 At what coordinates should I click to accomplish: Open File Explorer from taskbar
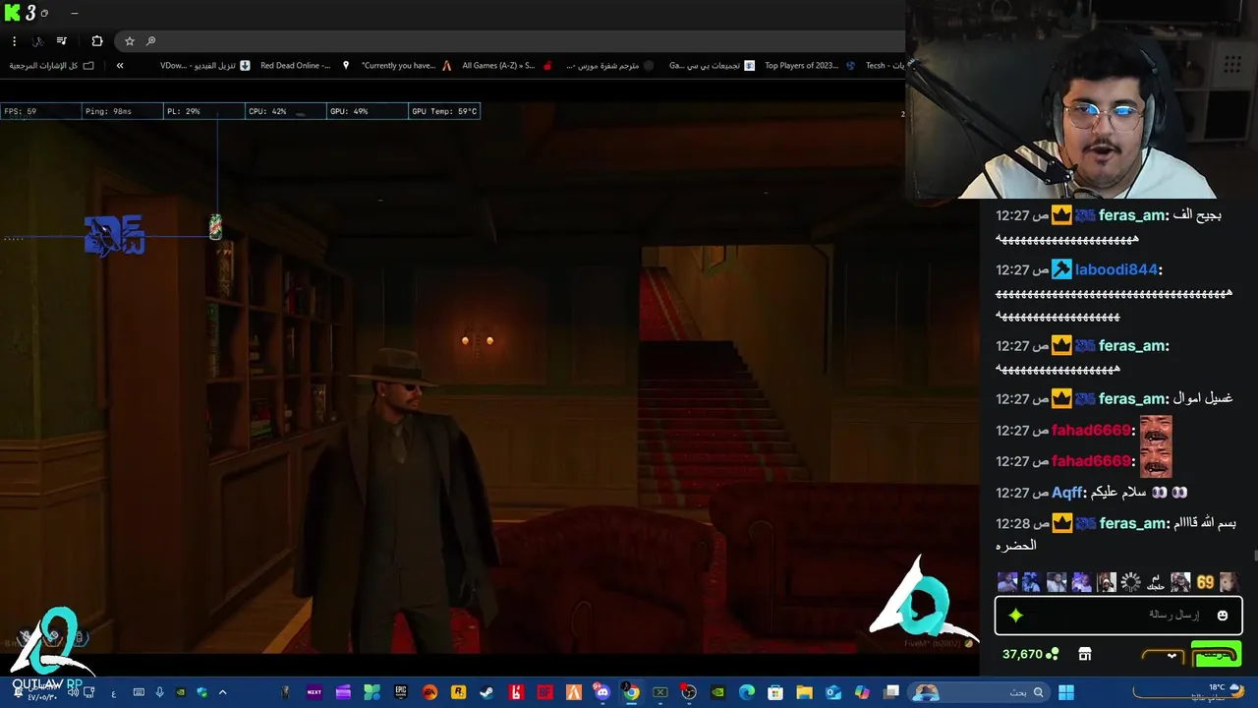point(804,692)
